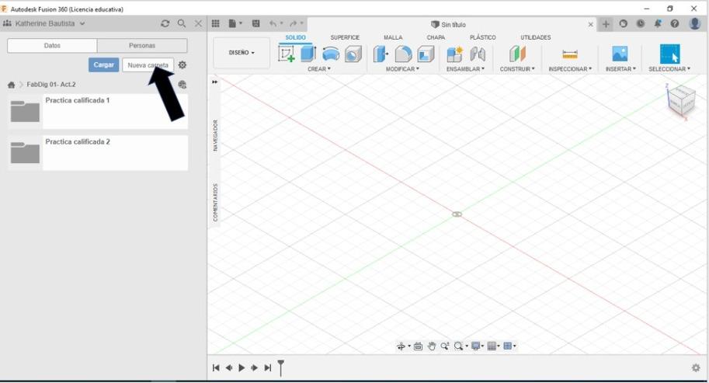Viewport: 709px width, 383px height.
Task: Expand the MODIFICAR dropdown
Action: (402, 69)
